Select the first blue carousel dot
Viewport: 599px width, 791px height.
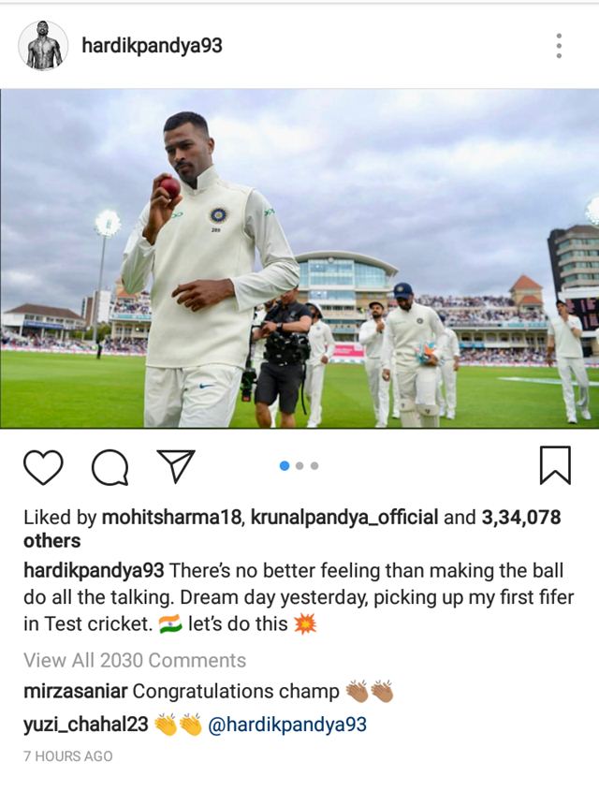click(x=285, y=465)
